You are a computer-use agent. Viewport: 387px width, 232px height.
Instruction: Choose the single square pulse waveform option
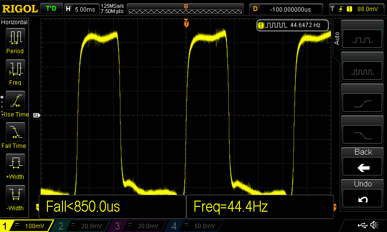click(x=363, y=39)
